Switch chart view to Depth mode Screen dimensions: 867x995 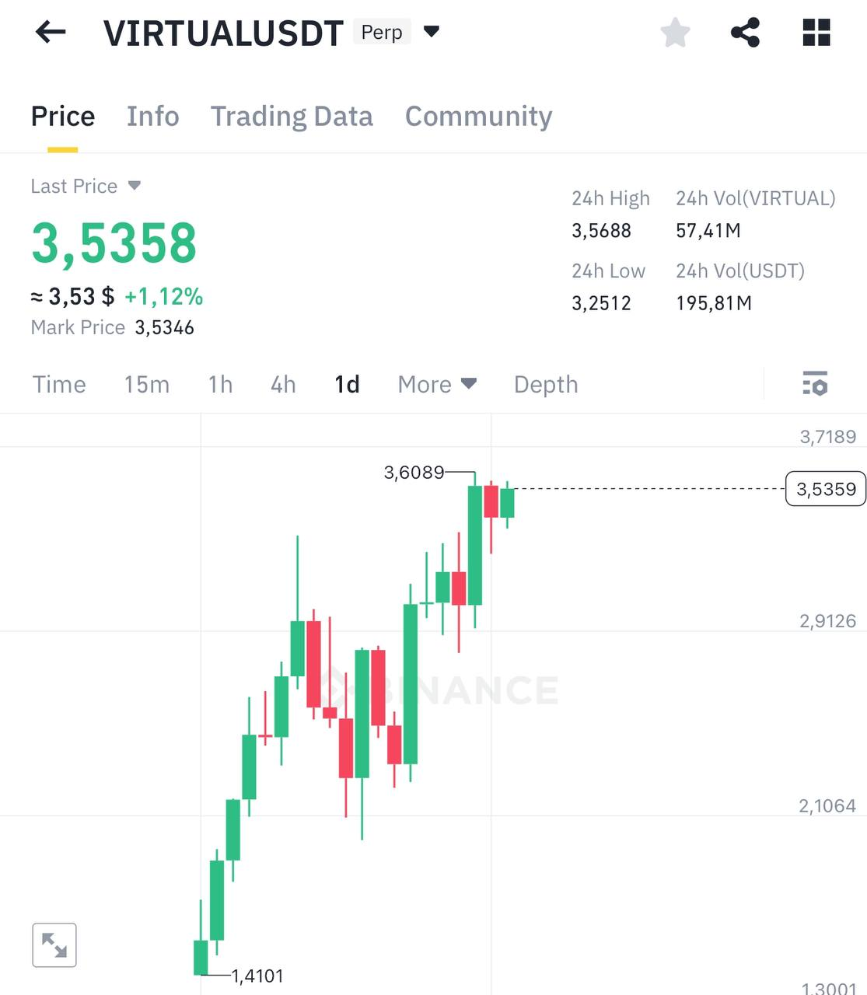tap(545, 384)
